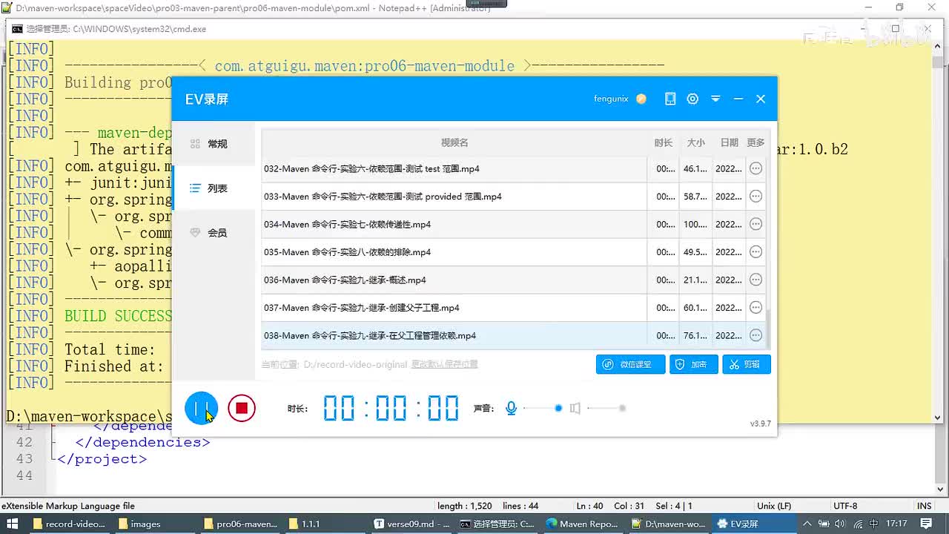The height and width of the screenshot is (534, 949).
Task: Click the UTF-8 encoding status field
Action: [845, 506]
